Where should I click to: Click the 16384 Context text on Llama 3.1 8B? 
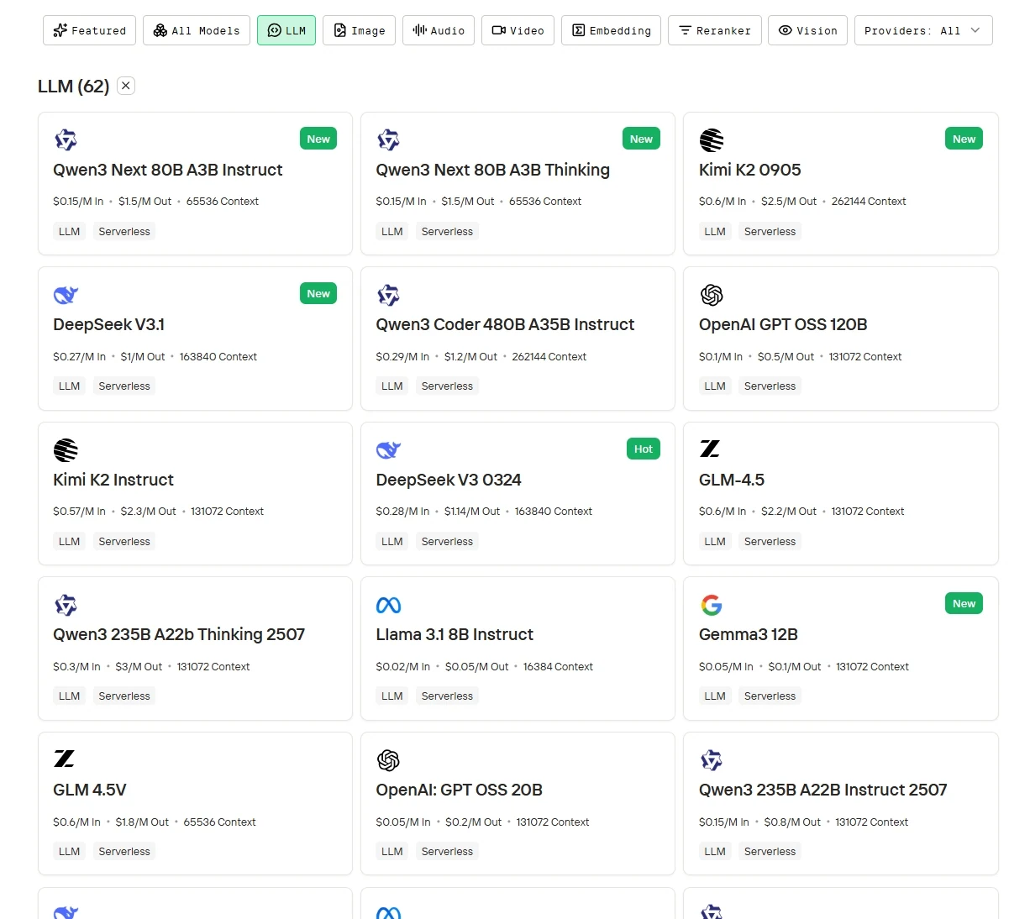(x=558, y=667)
